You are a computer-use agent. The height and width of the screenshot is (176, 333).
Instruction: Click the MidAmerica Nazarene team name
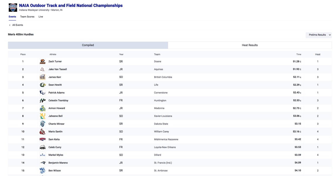tap(166, 139)
